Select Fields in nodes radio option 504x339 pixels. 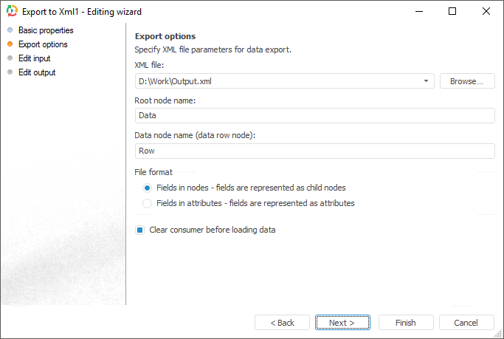pos(148,188)
